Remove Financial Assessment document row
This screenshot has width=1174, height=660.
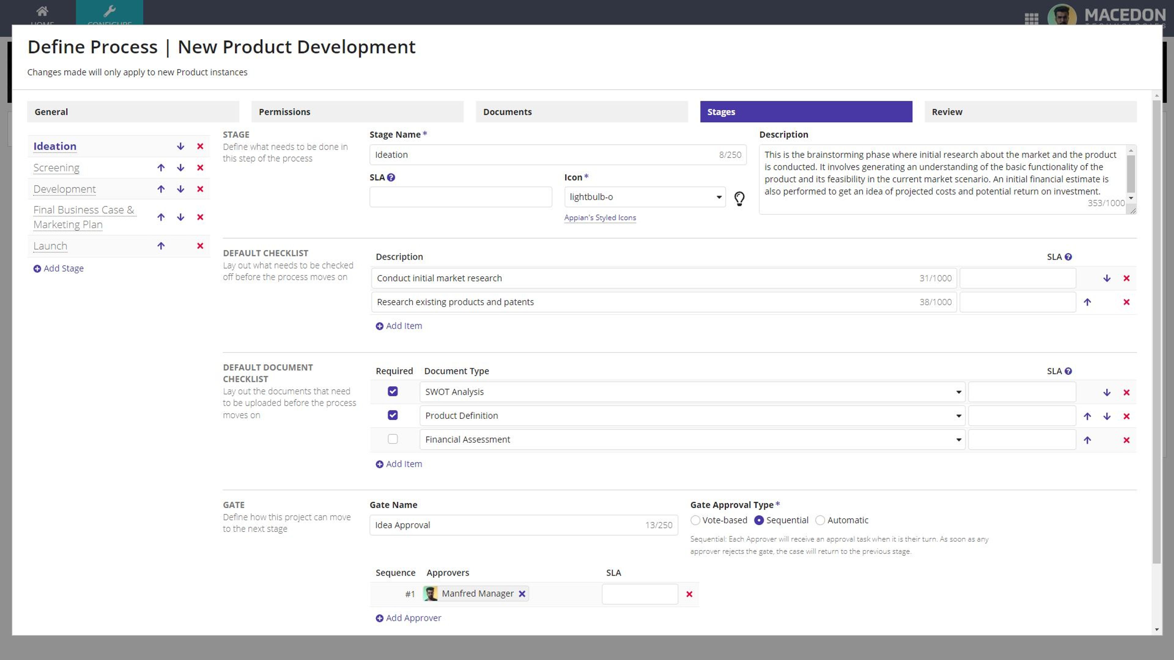tap(1127, 440)
